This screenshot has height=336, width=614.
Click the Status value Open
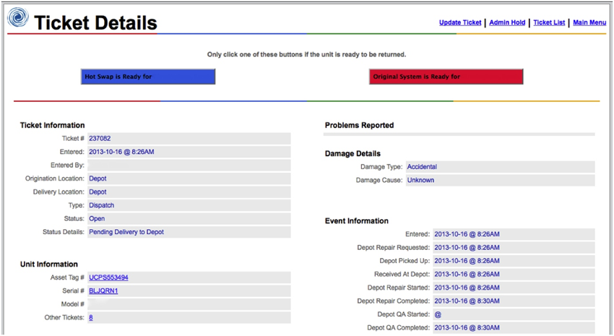click(97, 218)
